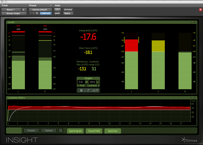
Task: Click the right arrow beside Loudness
Action: click(x=99, y=85)
